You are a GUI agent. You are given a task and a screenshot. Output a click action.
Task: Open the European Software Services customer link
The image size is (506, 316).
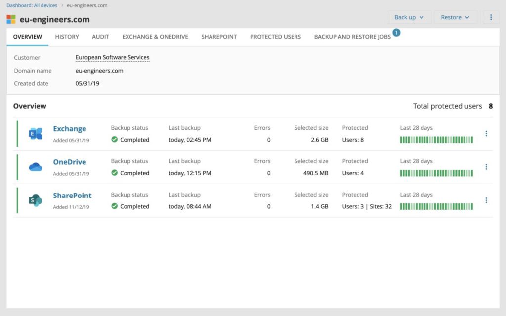pos(112,57)
